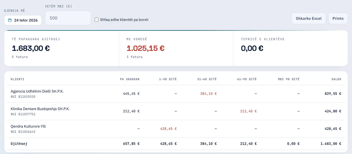Click the Gjithsej total row label
Viewport: 352px width, 154px height.
point(19,144)
